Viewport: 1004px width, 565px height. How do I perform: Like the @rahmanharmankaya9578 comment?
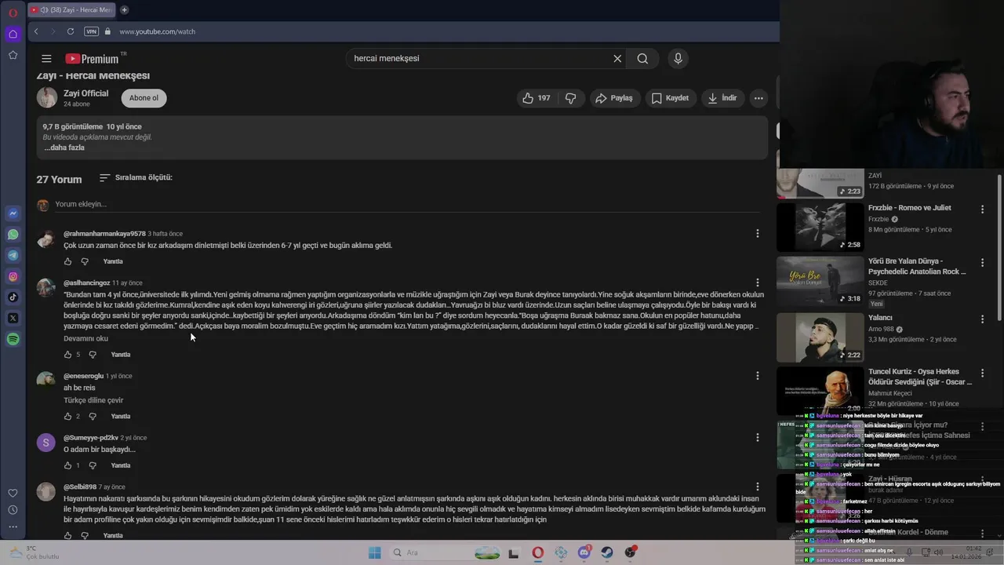(x=67, y=261)
